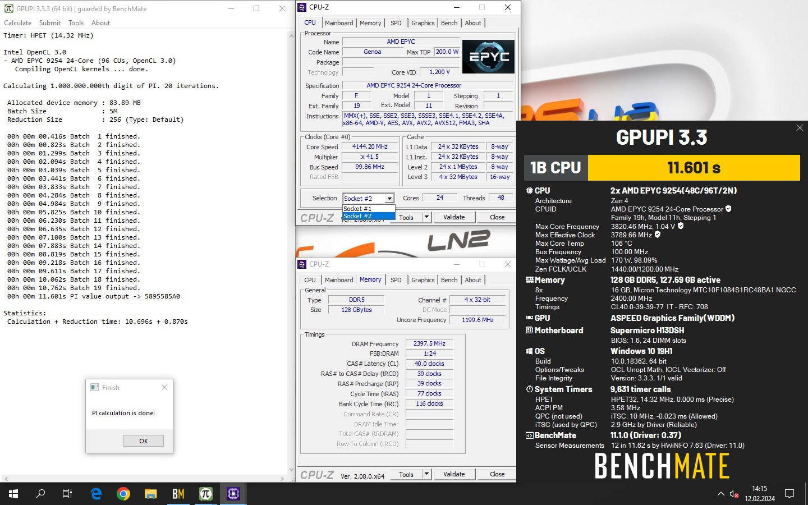The image size is (808, 505).
Task: Click the GPUPI window title icon
Action: coord(8,8)
